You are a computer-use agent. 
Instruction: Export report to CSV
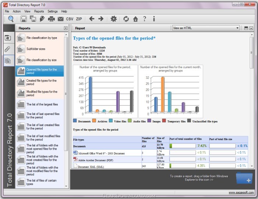click(x=70, y=19)
